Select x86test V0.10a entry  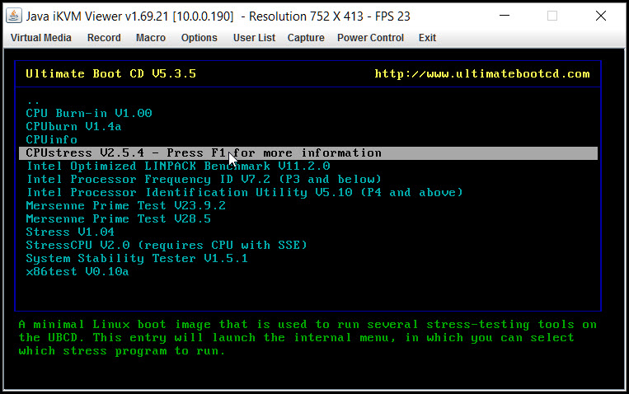point(77,272)
